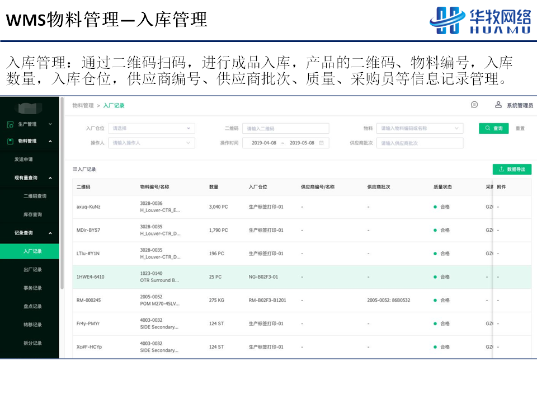Click quantity 275 KG
The width and height of the screenshot is (537, 403).
216,300
